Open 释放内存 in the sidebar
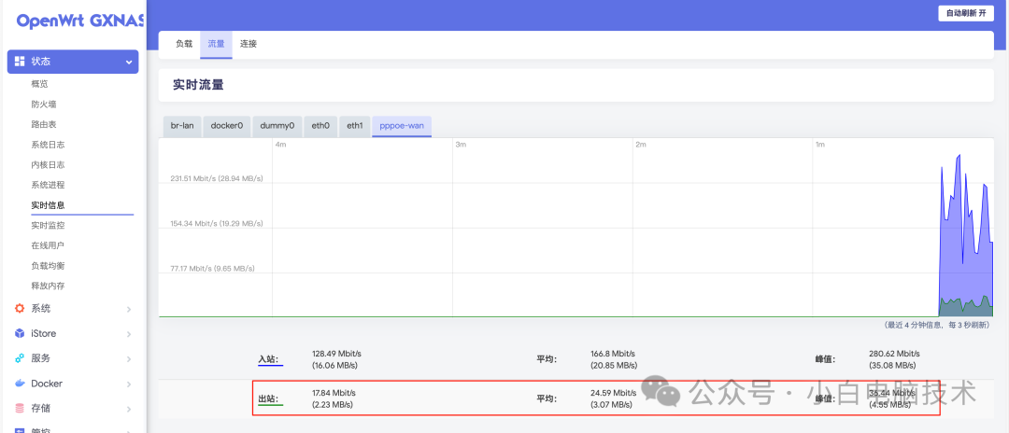 [48, 286]
